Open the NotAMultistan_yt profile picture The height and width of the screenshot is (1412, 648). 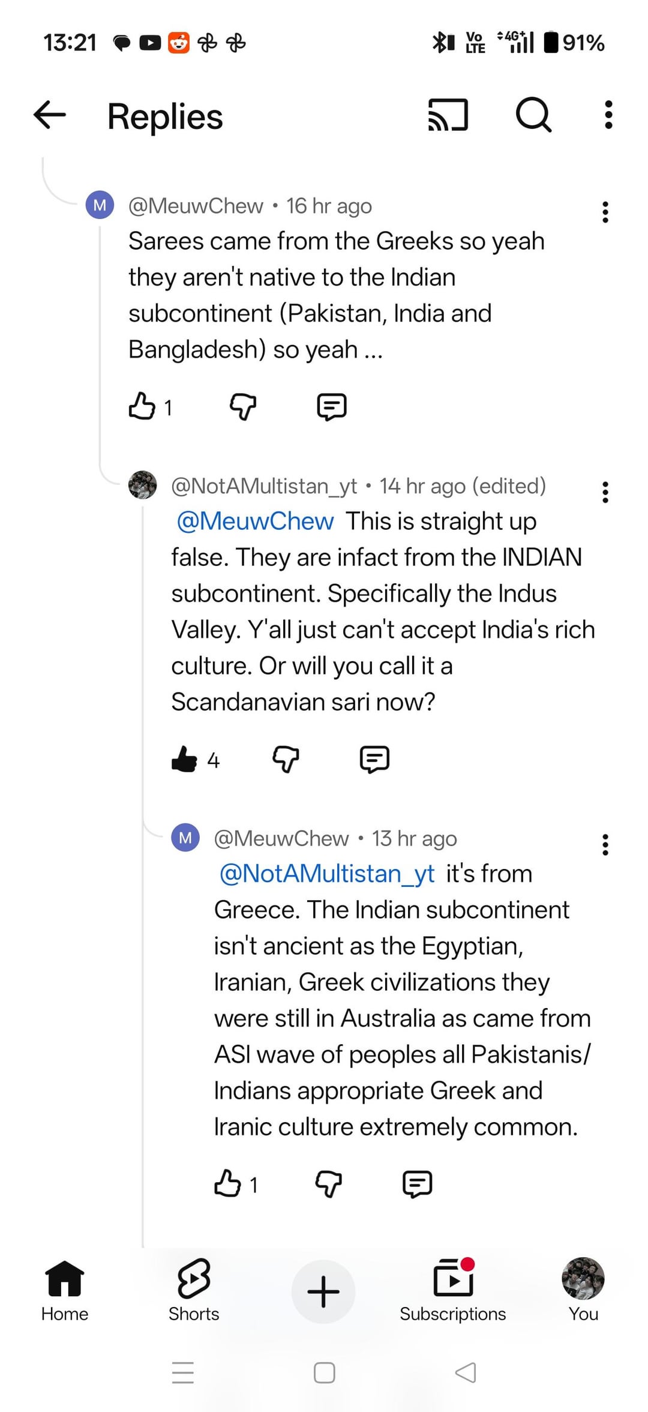tap(143, 485)
